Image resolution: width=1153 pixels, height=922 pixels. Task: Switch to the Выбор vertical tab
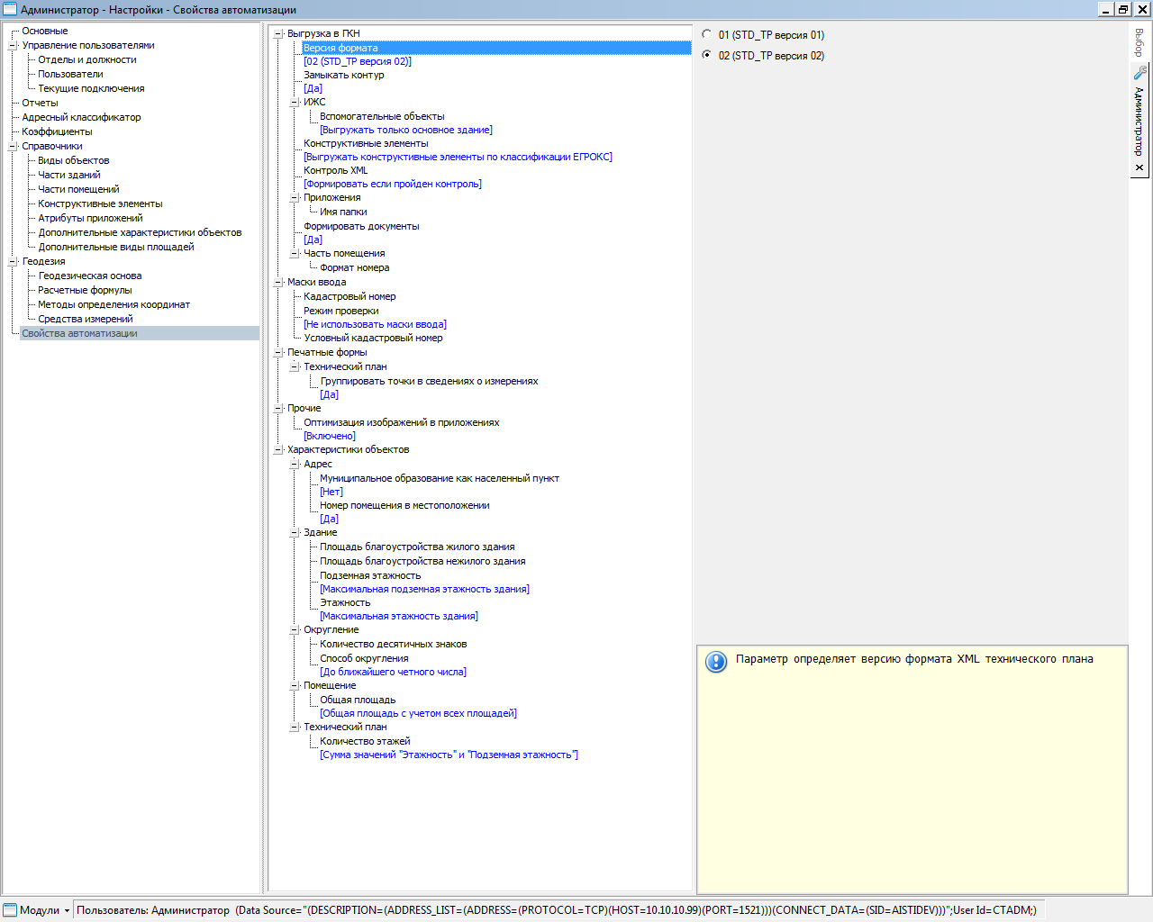point(1139,42)
